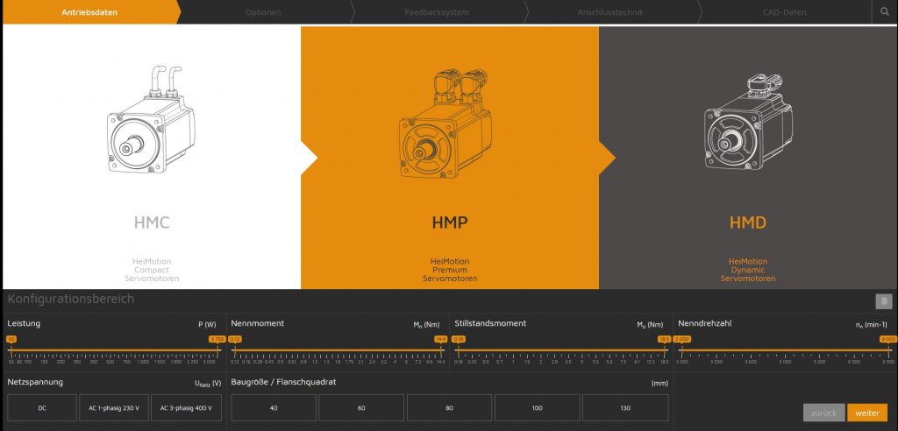898x431 pixels.
Task: Select flange size 40 mm
Action: coord(273,407)
